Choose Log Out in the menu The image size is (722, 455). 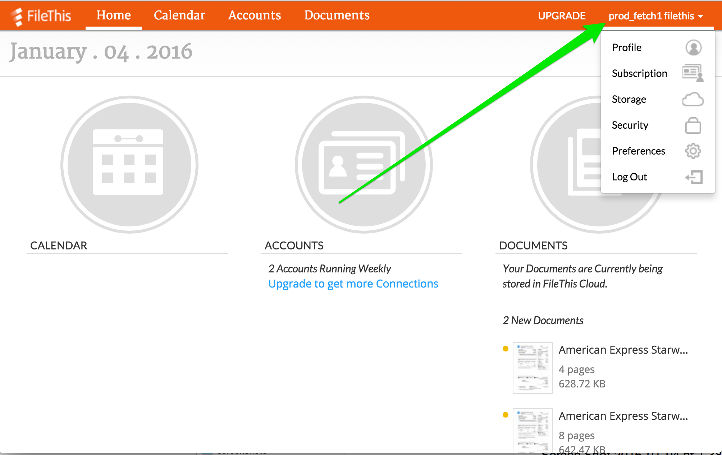click(x=629, y=177)
